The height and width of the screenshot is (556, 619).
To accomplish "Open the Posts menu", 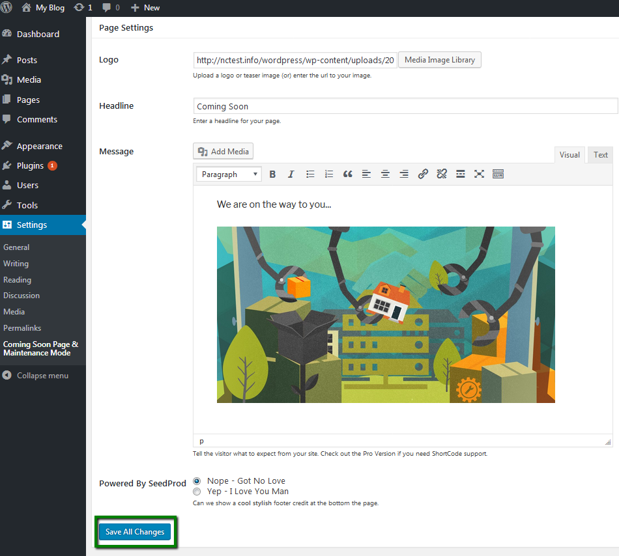I will tap(42, 60).
